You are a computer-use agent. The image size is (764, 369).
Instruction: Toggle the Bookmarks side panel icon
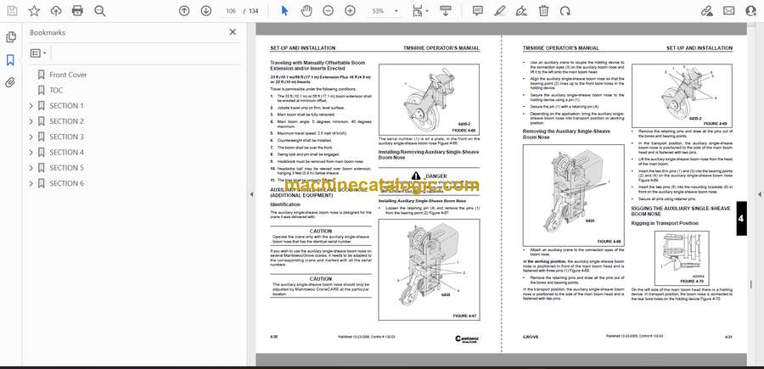point(10,60)
